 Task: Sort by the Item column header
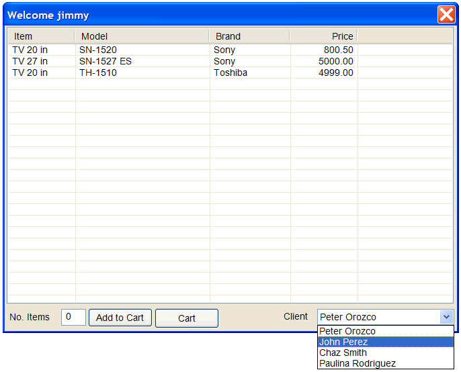[41, 36]
